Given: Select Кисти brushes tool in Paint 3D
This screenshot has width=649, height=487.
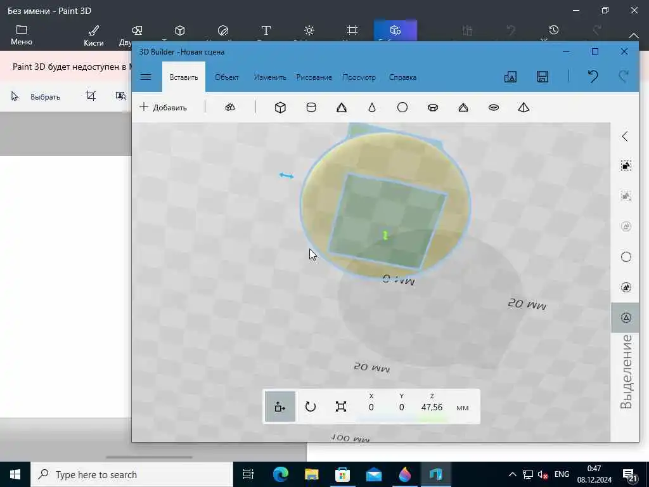Looking at the screenshot, I should (x=94, y=36).
